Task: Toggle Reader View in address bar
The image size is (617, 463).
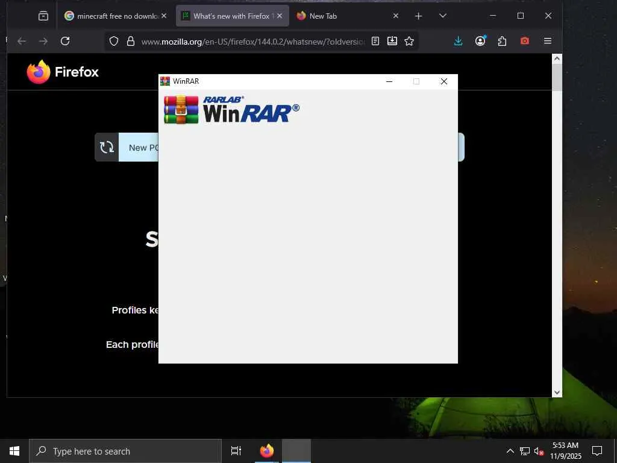Action: (x=375, y=41)
